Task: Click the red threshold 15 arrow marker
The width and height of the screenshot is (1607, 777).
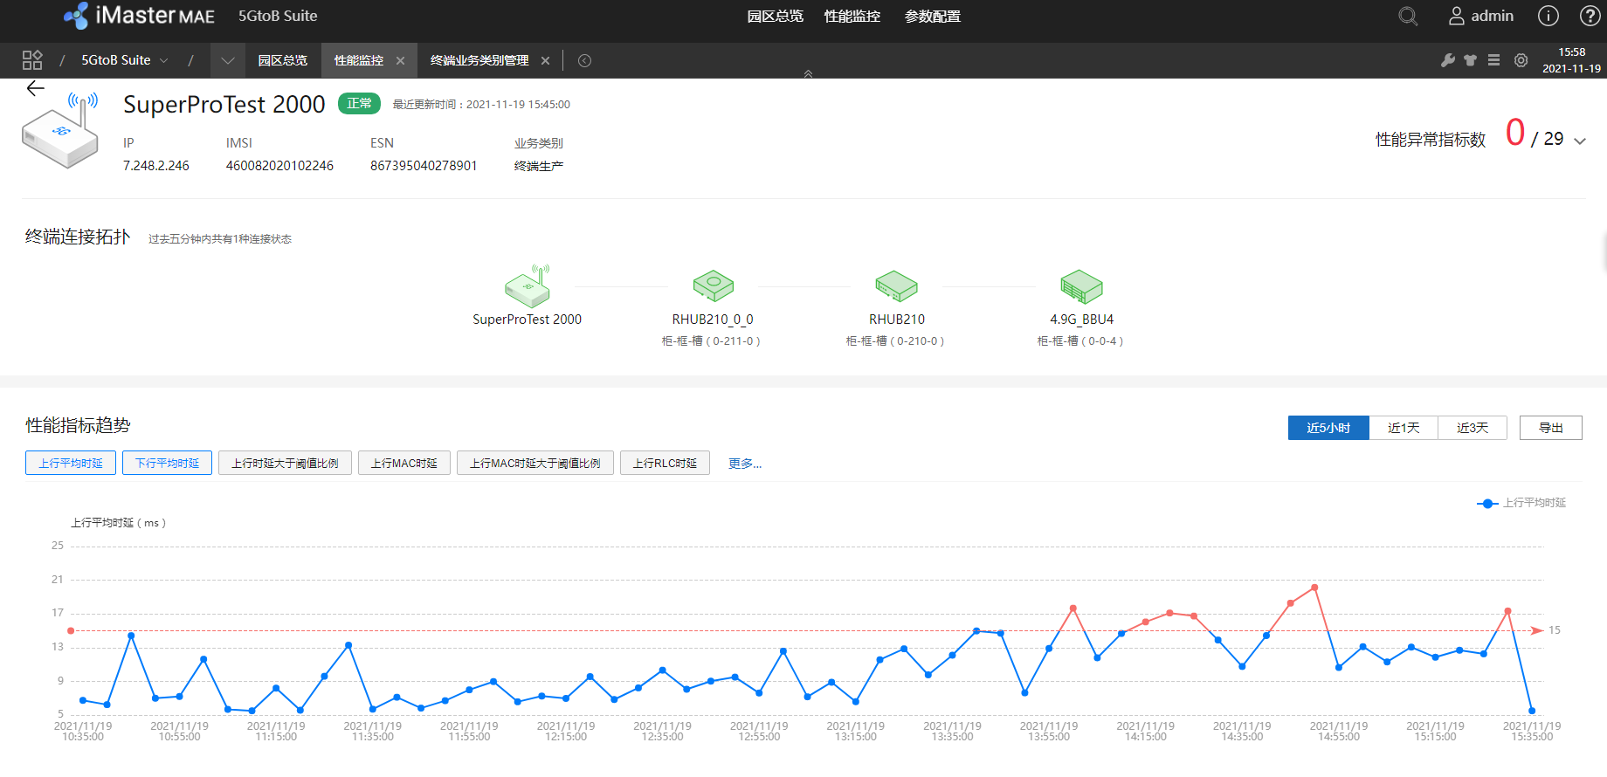Action: [x=1537, y=630]
